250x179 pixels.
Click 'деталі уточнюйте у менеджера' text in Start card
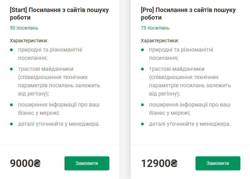point(59,124)
